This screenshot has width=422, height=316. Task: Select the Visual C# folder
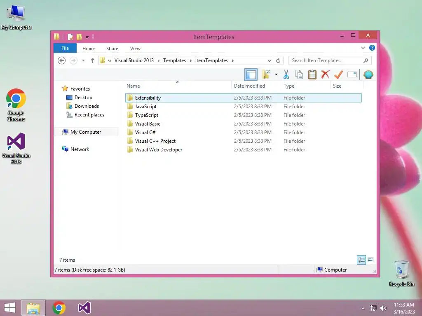243,132
